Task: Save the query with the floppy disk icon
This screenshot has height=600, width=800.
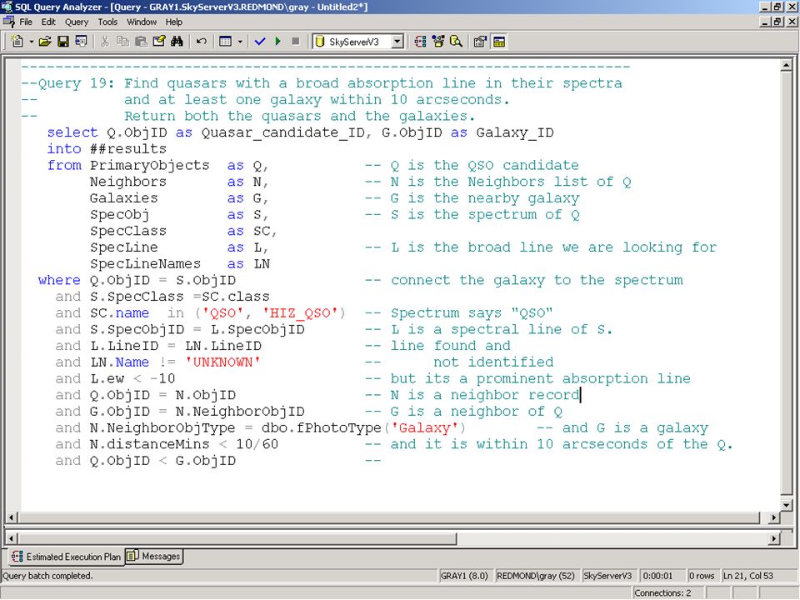Action: click(62, 42)
